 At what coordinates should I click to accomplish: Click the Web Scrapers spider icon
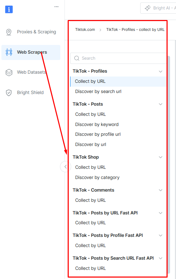pyautogui.click(x=9, y=52)
